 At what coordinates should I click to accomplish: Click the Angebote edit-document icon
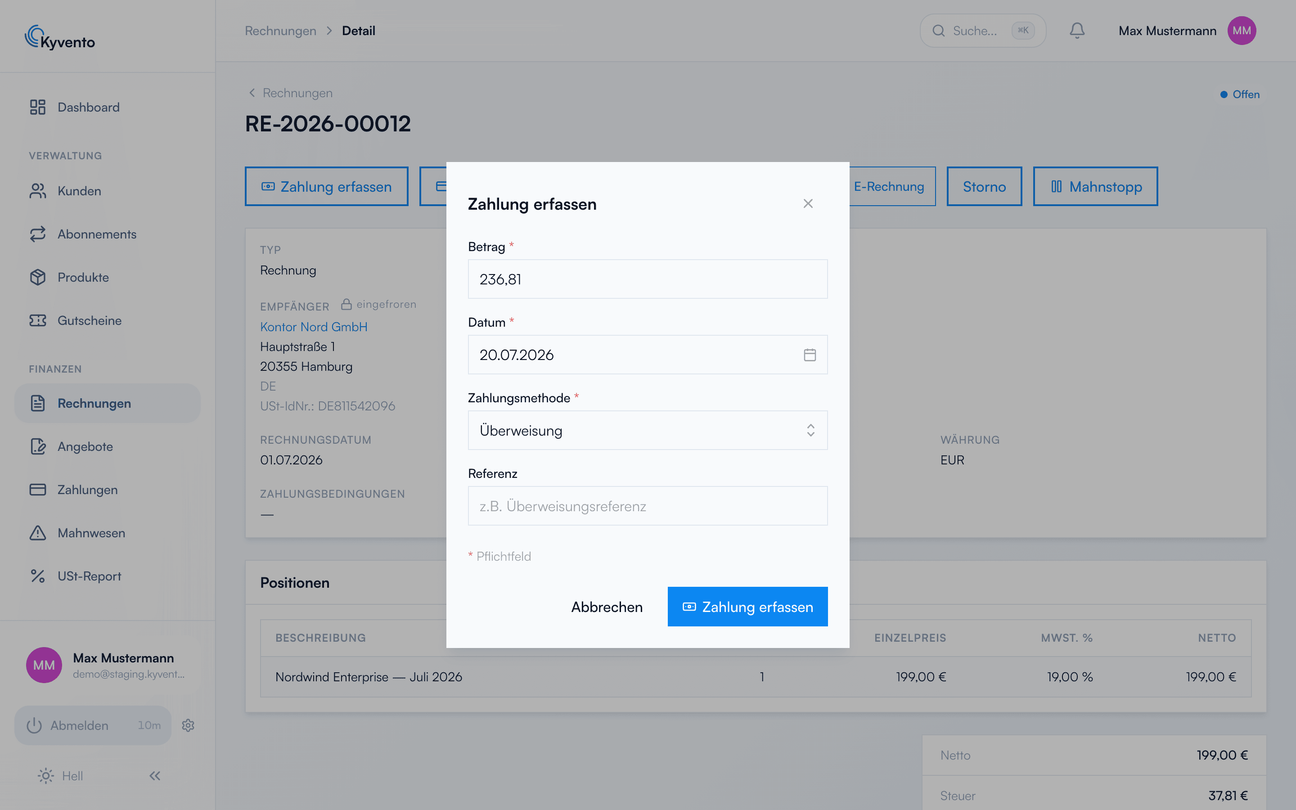[37, 447]
